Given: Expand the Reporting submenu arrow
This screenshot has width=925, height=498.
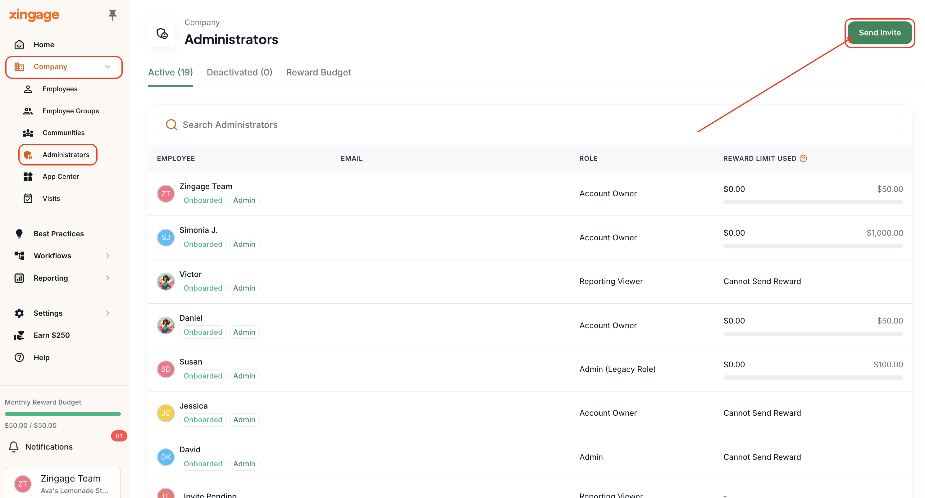Looking at the screenshot, I should point(107,278).
